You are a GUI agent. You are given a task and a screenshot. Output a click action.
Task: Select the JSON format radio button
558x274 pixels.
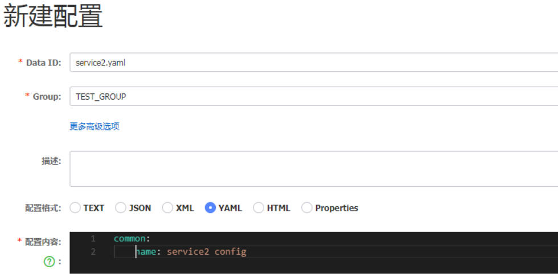(x=121, y=208)
